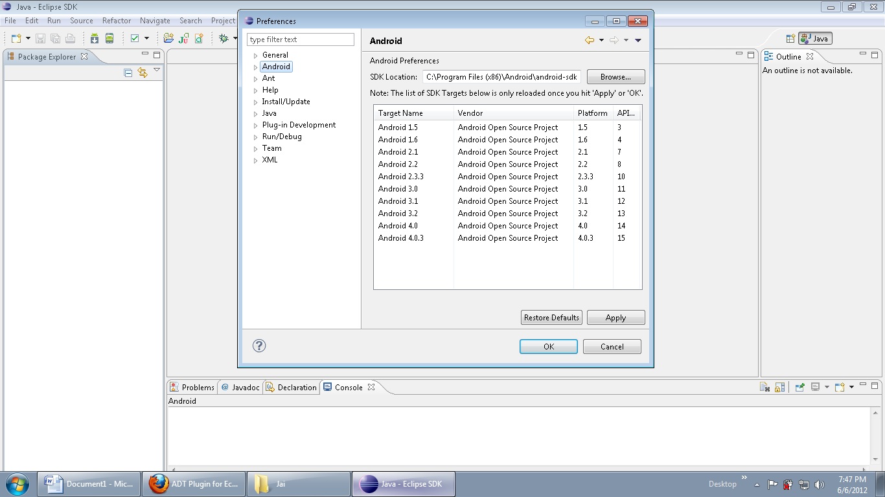885x497 pixels.
Task: Switch to the Javadoc tab
Action: pyautogui.click(x=240, y=387)
